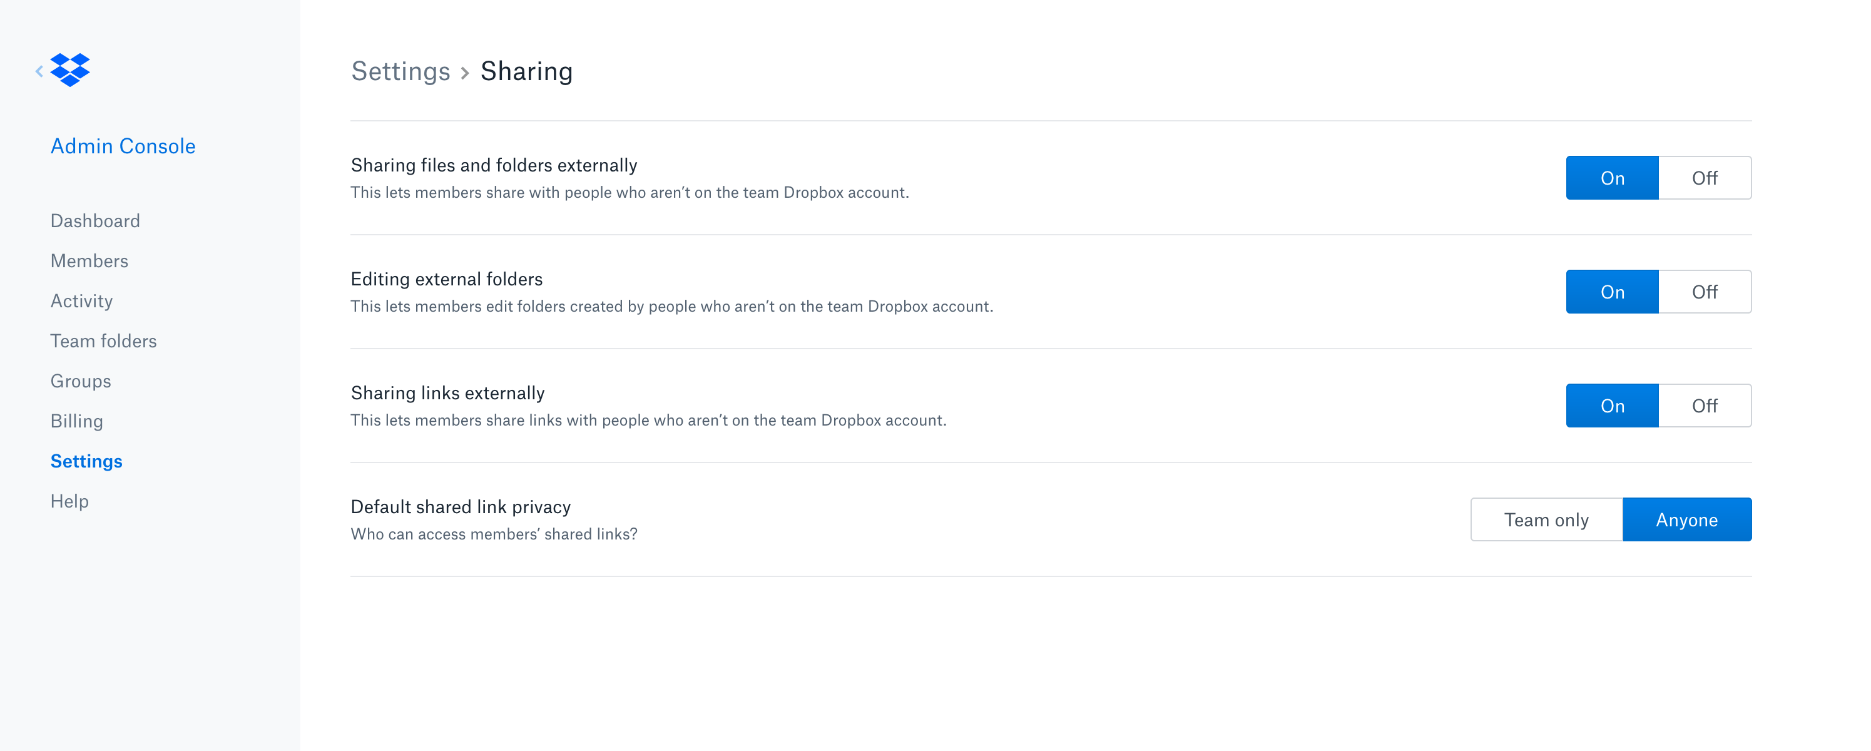Go to Members in the sidebar
This screenshot has width=1871, height=751.
(x=89, y=261)
